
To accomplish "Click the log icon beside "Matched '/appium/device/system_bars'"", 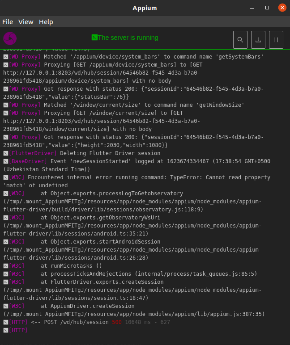I will pyautogui.click(x=6, y=57).
